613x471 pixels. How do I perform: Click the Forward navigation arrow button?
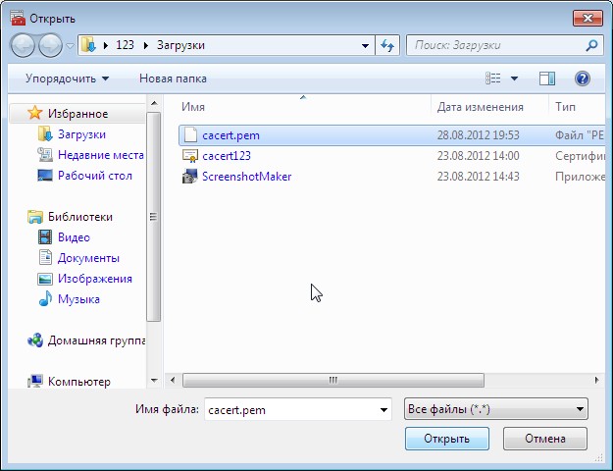coord(50,45)
